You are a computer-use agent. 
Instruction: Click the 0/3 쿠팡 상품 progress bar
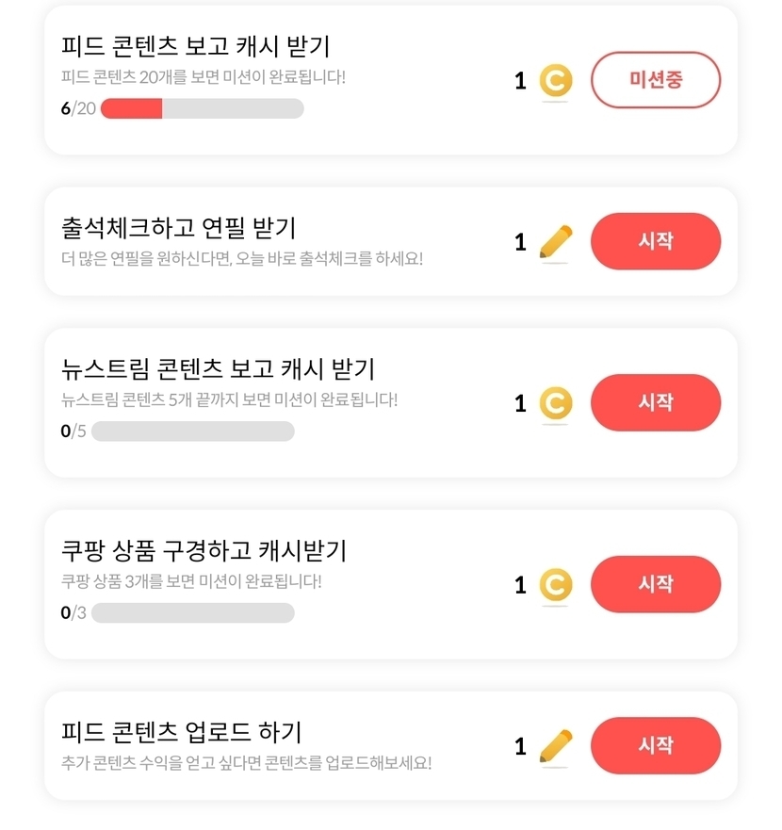pos(192,613)
